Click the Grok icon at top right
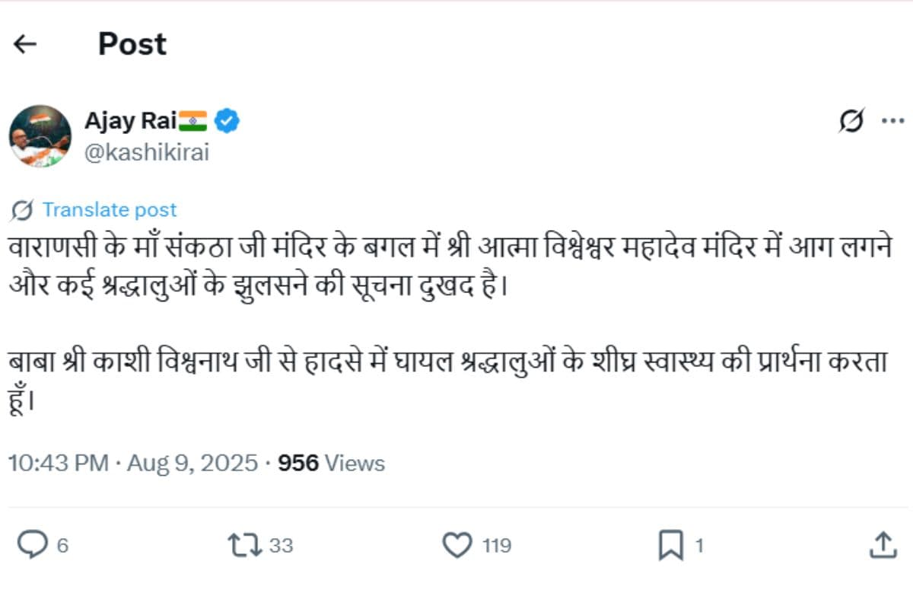 [851, 121]
